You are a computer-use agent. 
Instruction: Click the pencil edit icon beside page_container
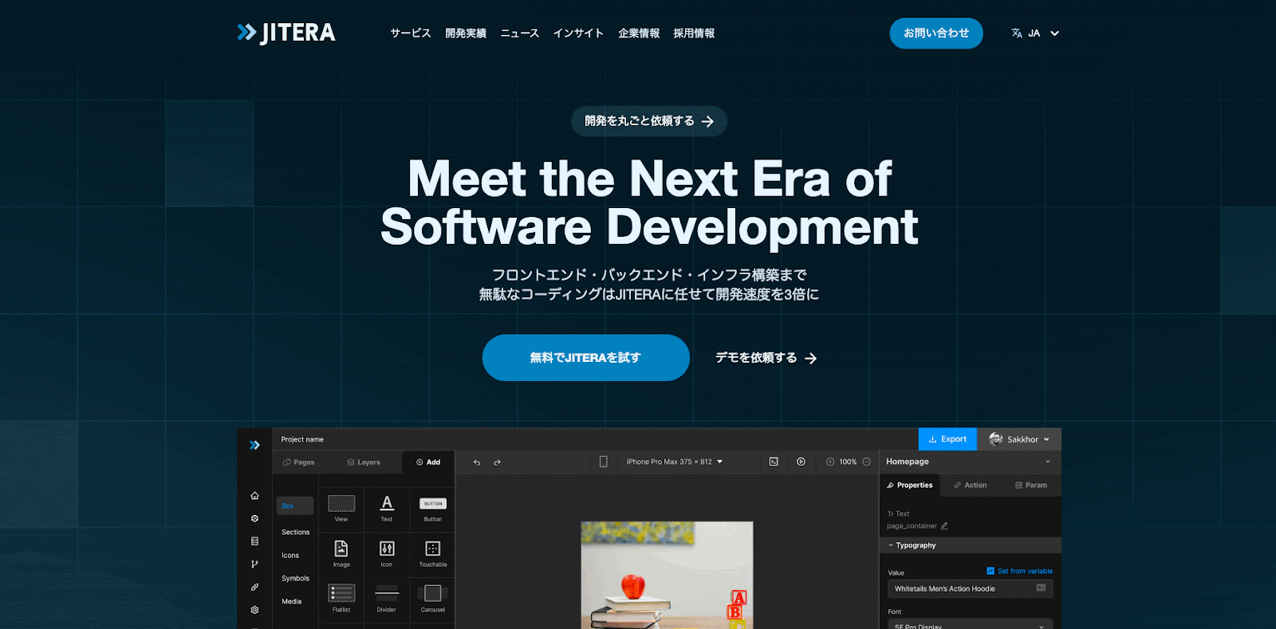(x=944, y=526)
